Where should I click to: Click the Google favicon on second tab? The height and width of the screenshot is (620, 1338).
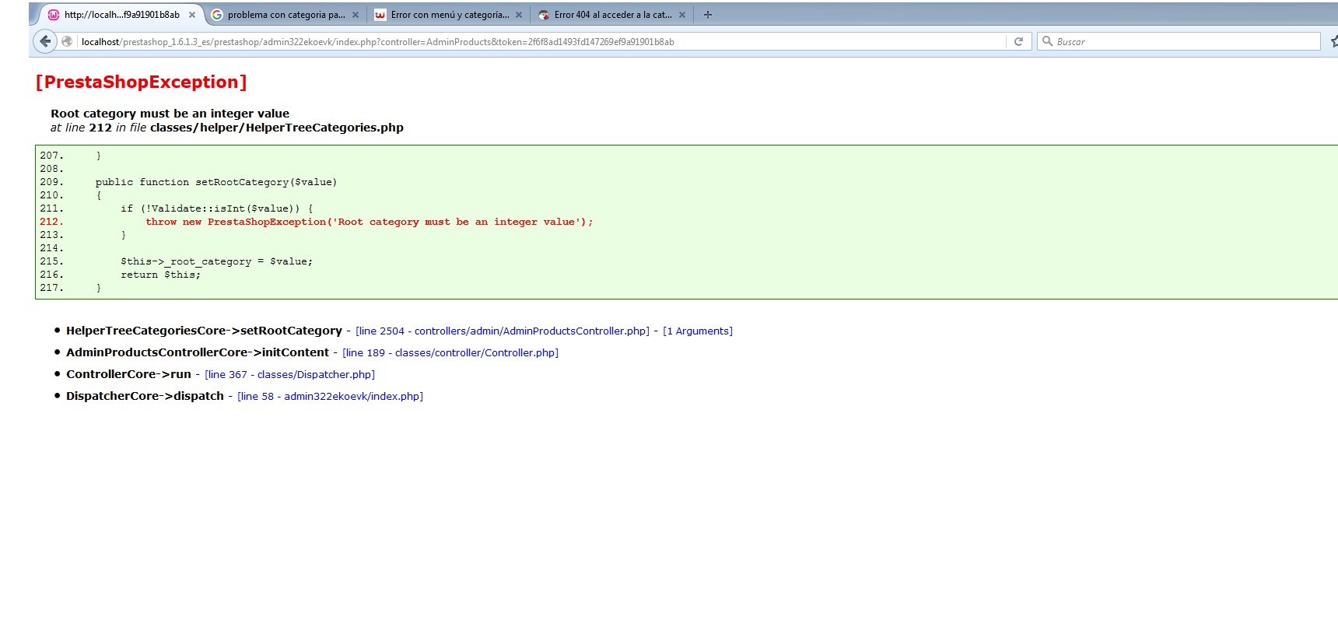tap(217, 15)
